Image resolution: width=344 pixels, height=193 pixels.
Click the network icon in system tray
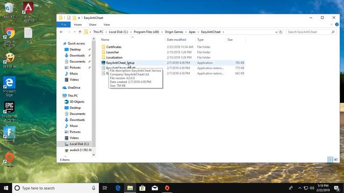306,188
